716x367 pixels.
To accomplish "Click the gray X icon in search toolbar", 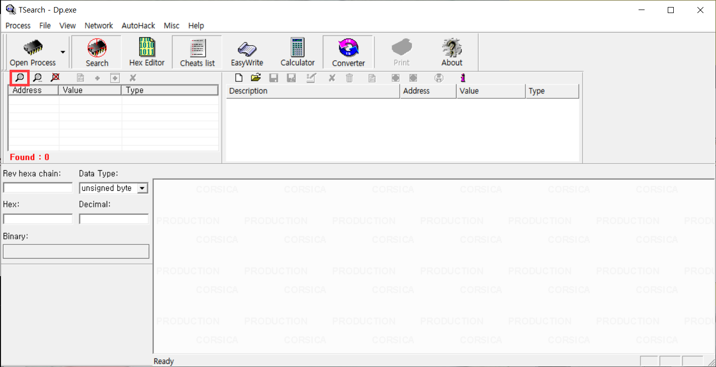I will pos(133,78).
